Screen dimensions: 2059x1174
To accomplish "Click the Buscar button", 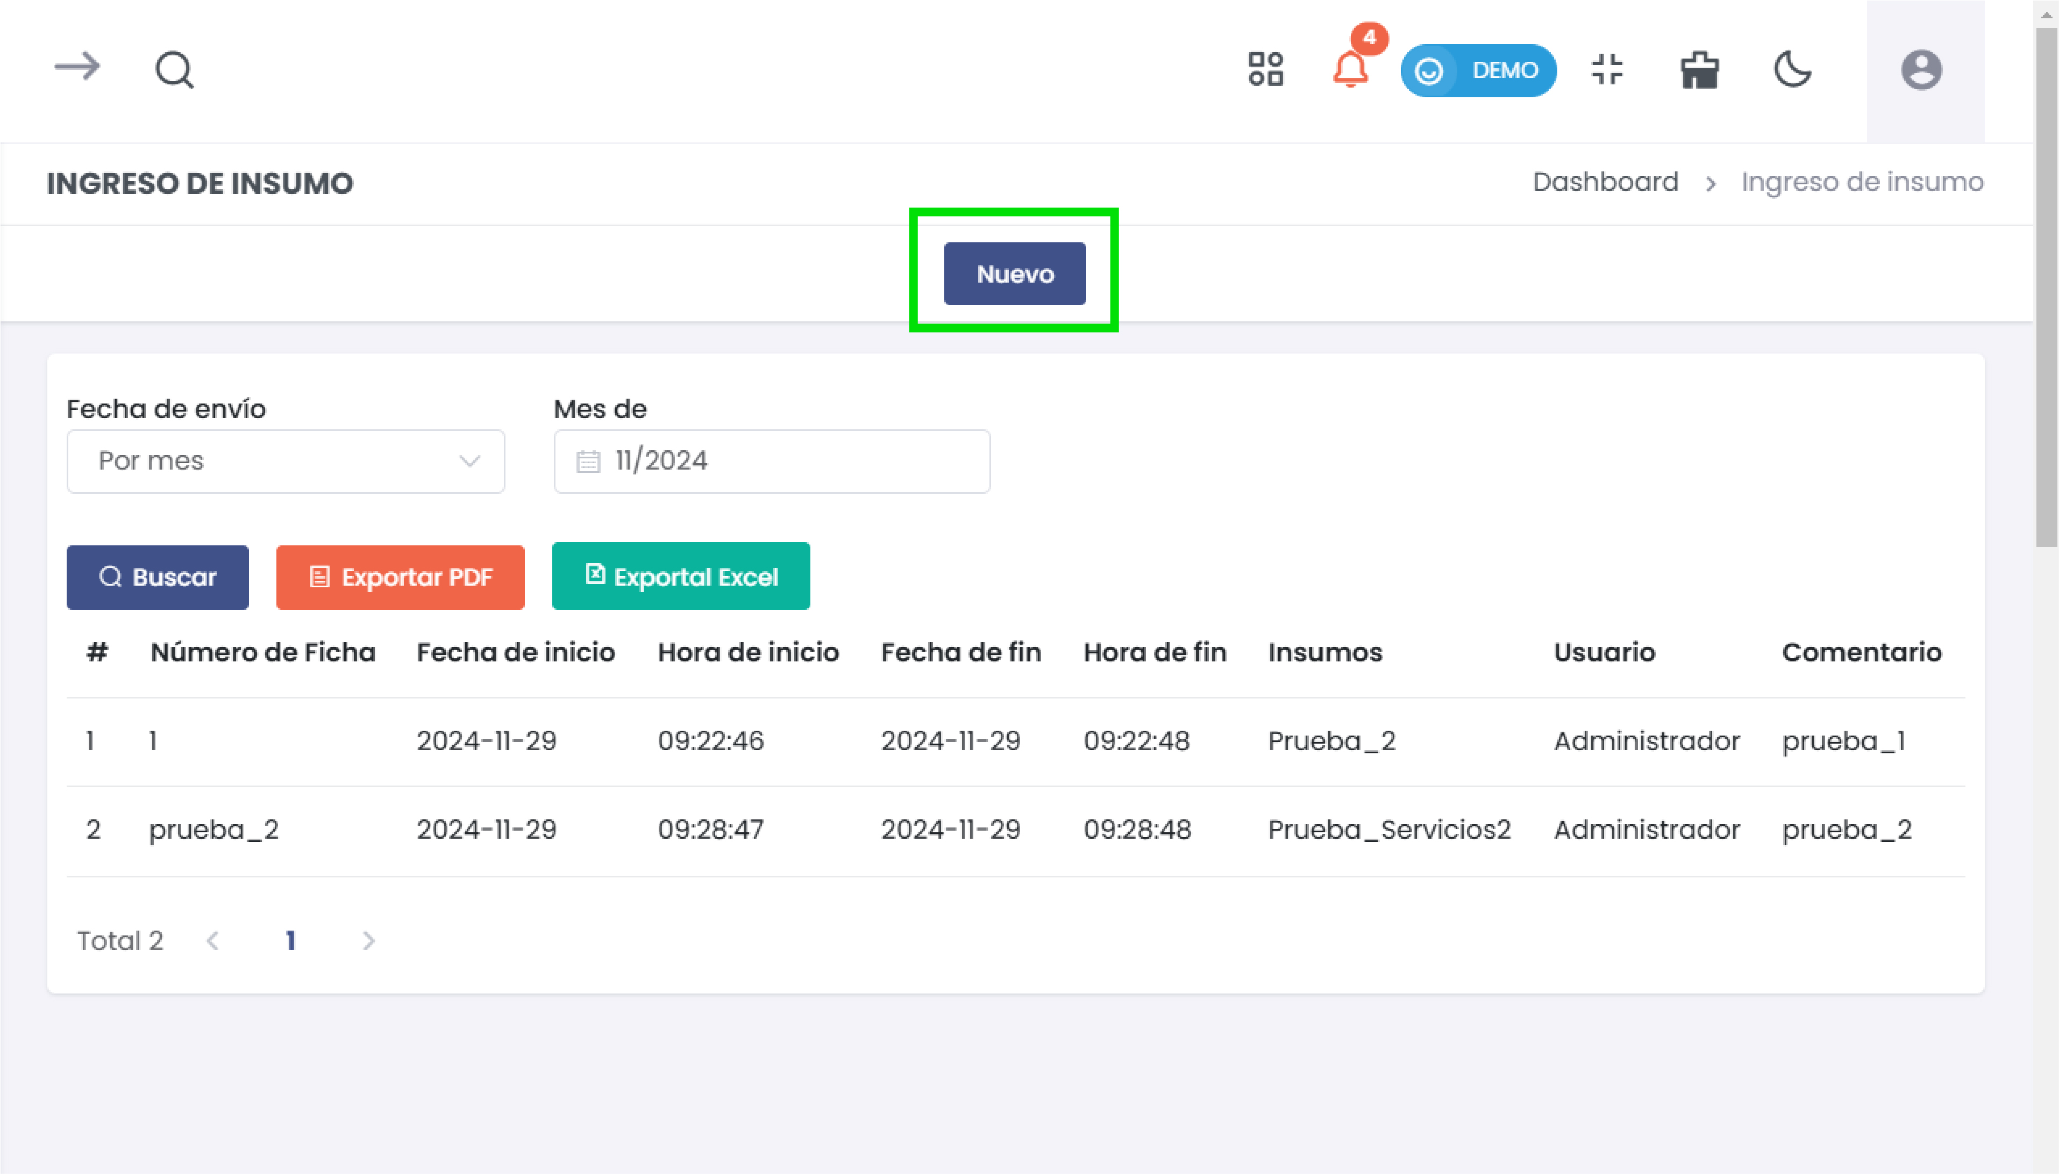I will point(158,577).
